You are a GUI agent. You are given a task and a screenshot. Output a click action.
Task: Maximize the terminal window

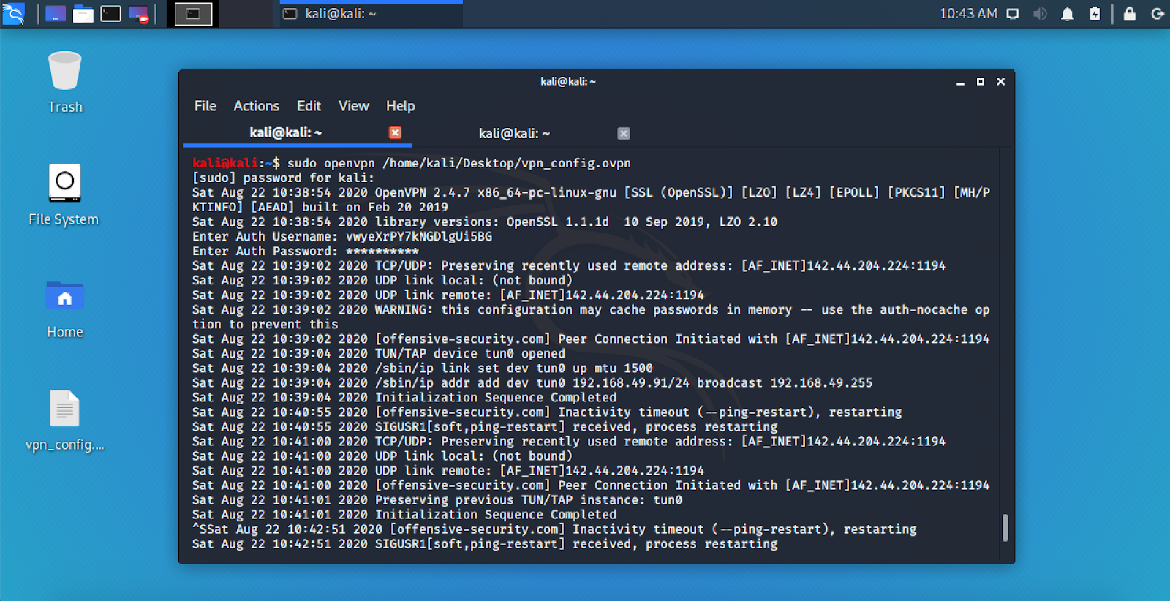(981, 82)
